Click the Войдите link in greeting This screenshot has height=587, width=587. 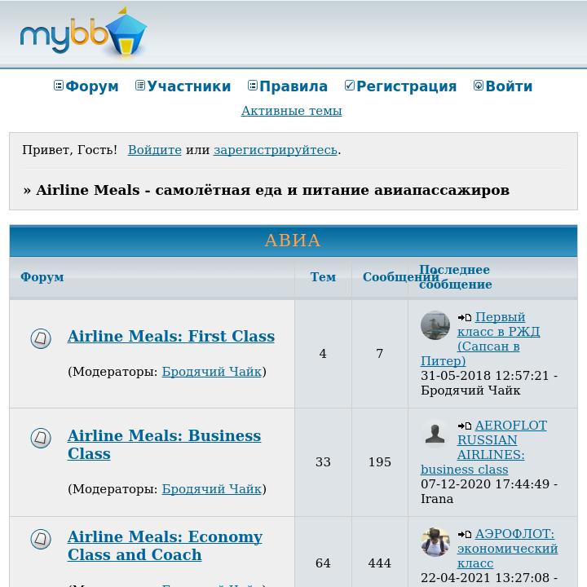click(x=155, y=150)
